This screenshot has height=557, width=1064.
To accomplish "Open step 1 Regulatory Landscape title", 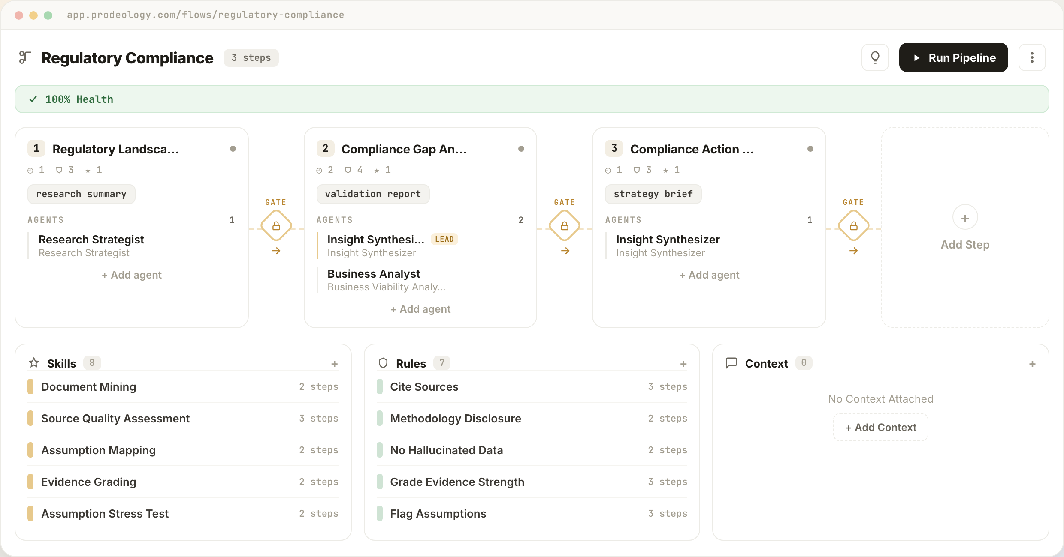I will (115, 149).
